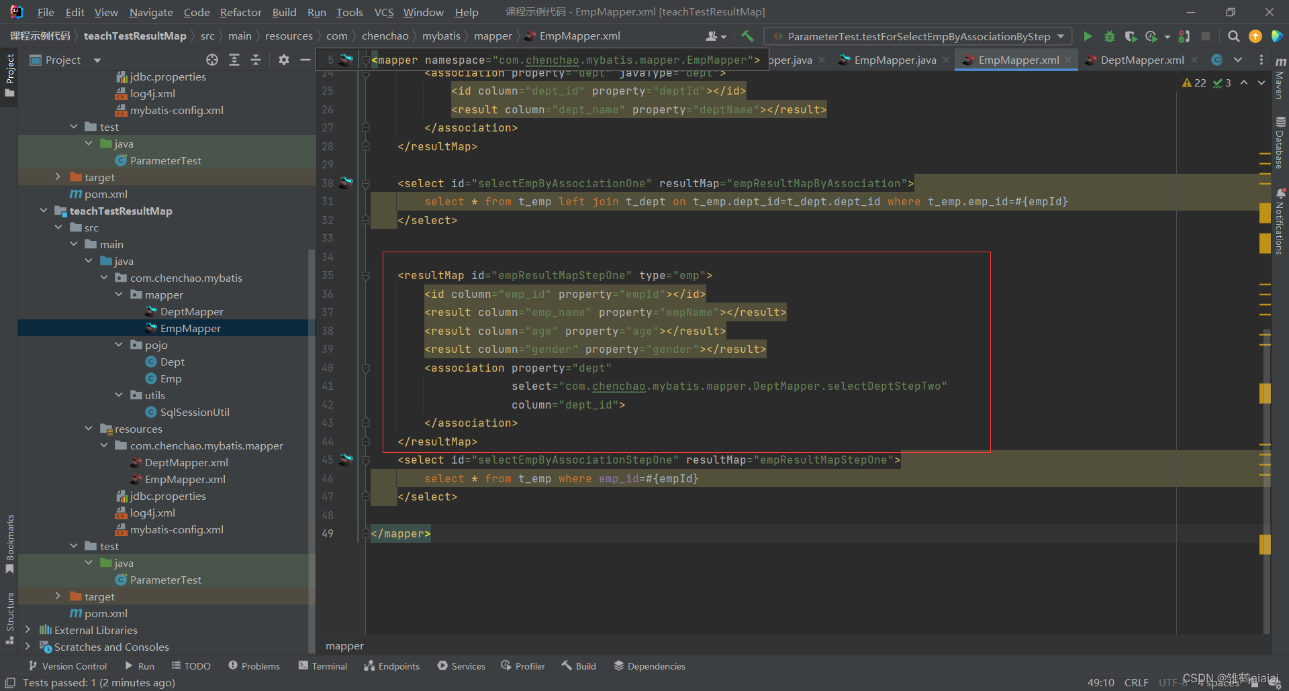Switch to DeptMapper.xml tab
1289x691 pixels.
point(1142,60)
